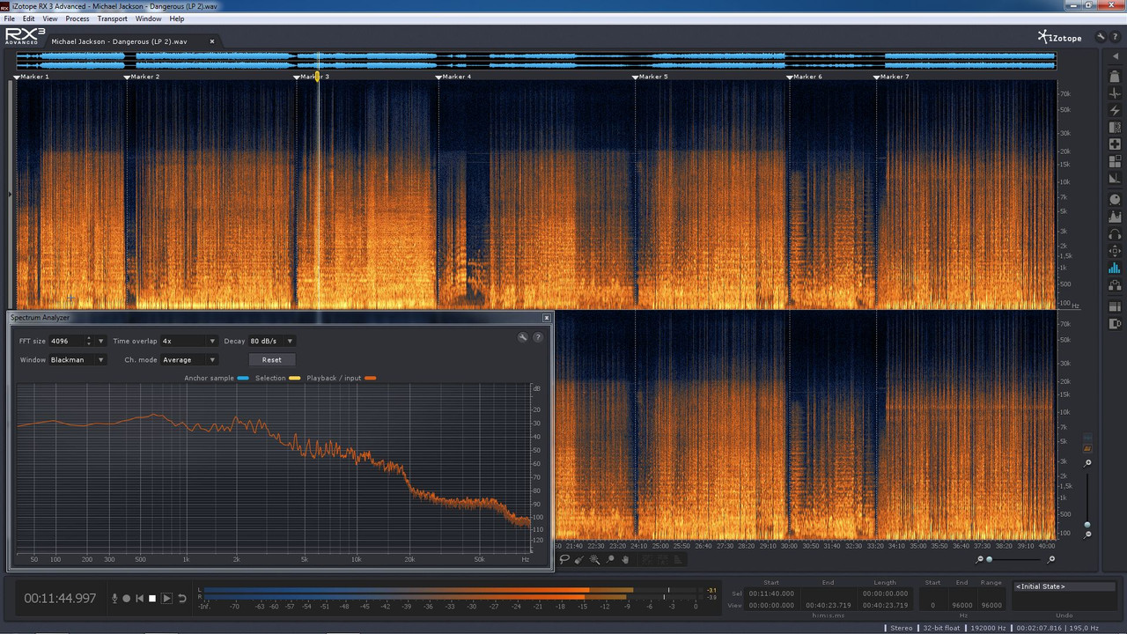This screenshot has width=1127, height=634.
Task: Select the Michael Jackson - Dangerous tab
Action: click(119, 41)
